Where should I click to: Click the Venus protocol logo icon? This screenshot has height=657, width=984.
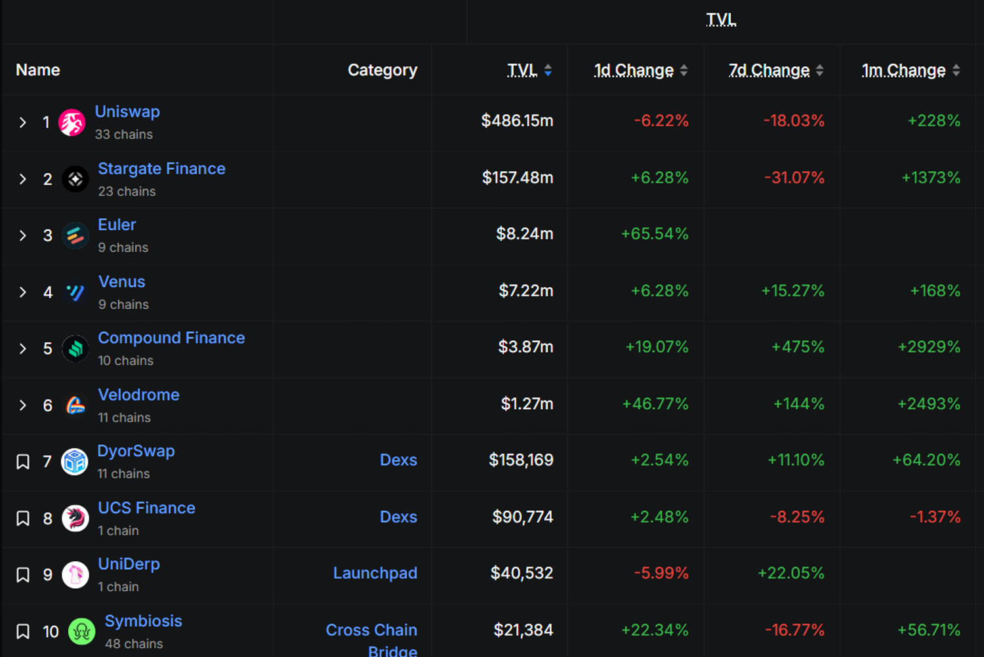click(75, 292)
